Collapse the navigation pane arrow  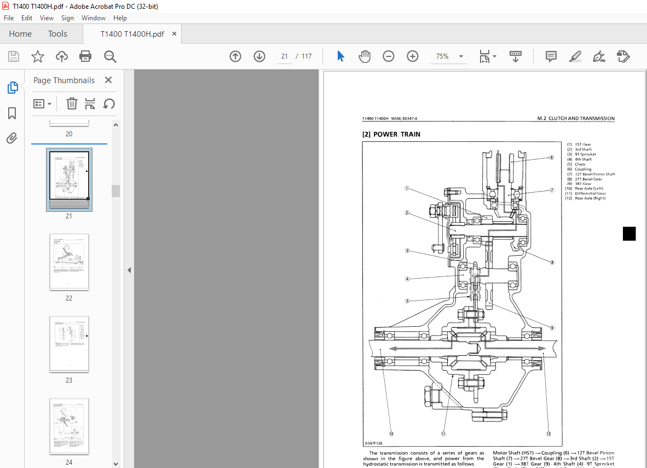pyautogui.click(x=129, y=270)
